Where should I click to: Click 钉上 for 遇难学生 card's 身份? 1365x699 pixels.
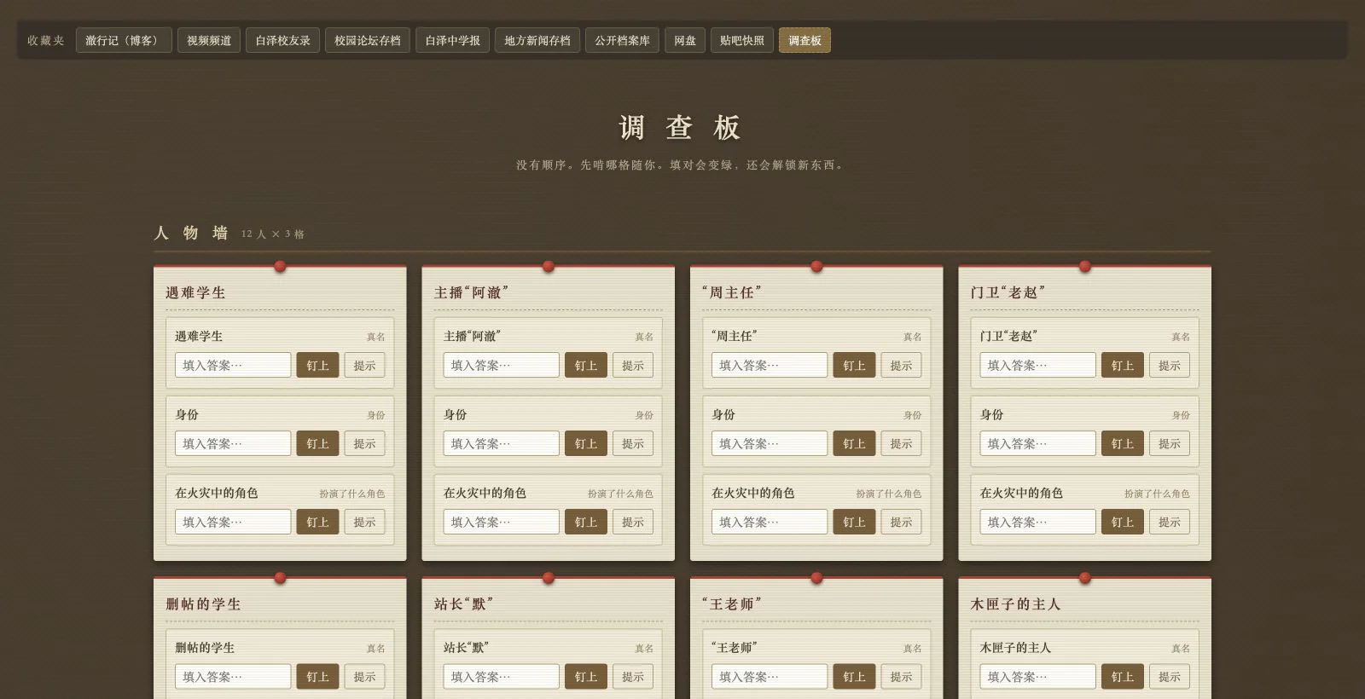click(x=317, y=443)
